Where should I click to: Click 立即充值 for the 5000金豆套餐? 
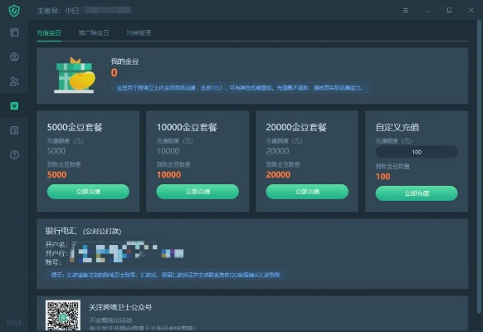(x=88, y=192)
